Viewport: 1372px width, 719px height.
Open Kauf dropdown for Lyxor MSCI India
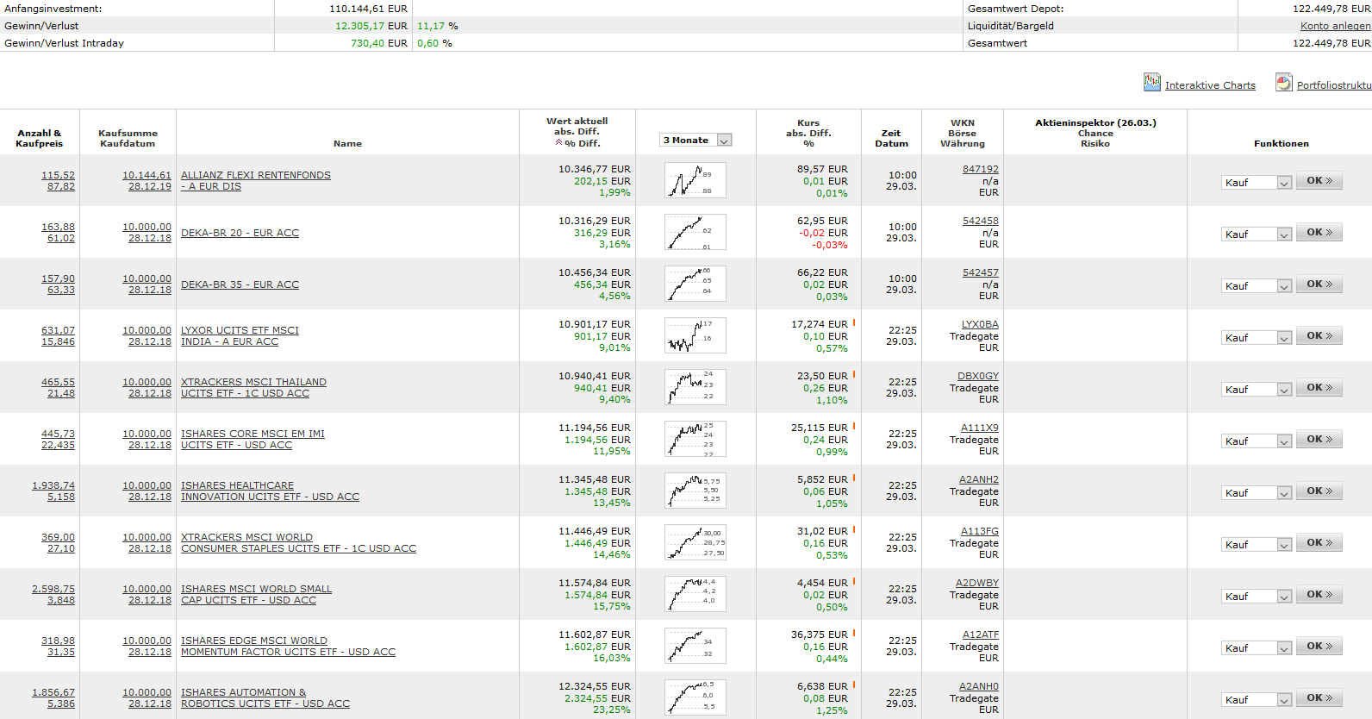point(1257,337)
